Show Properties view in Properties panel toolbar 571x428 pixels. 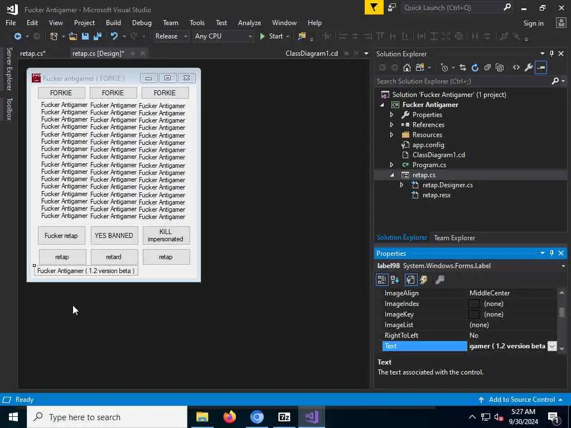pos(410,280)
